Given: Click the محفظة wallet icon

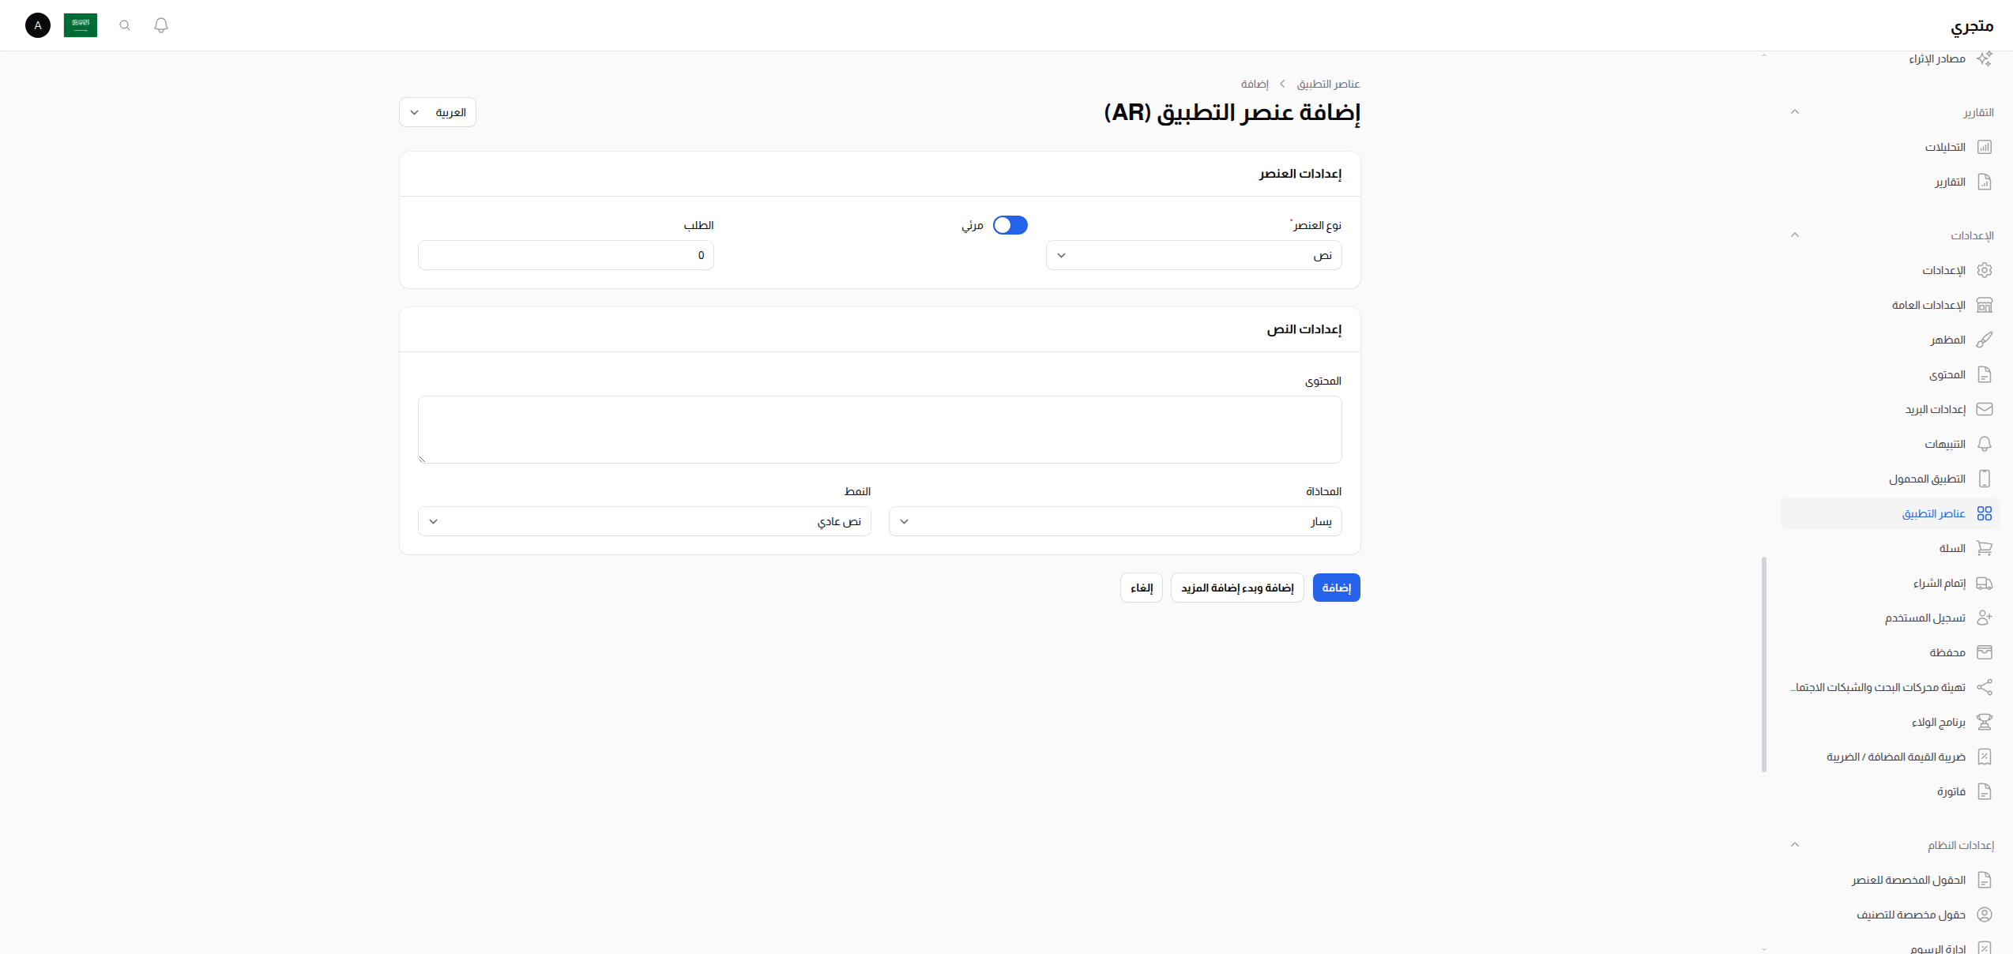Looking at the screenshot, I should pyautogui.click(x=1985, y=652).
